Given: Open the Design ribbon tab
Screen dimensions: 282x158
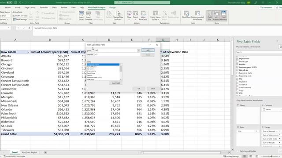Looking at the screenshot, I should (x=112, y=7).
